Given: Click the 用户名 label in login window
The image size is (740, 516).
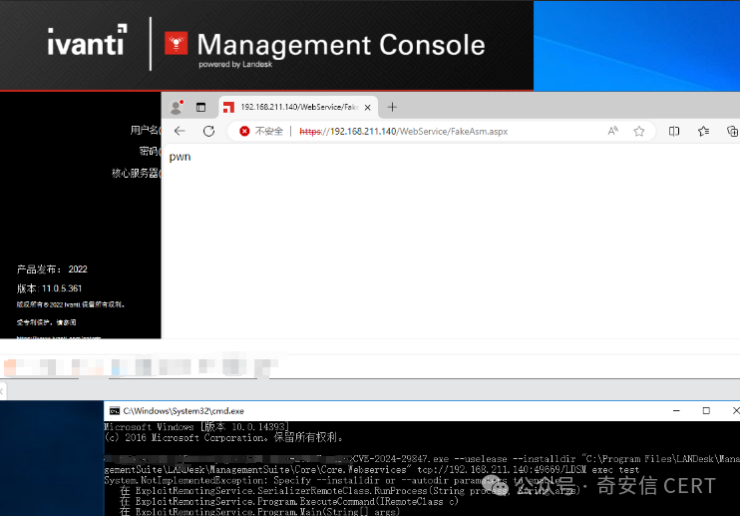Looking at the screenshot, I should (x=145, y=130).
